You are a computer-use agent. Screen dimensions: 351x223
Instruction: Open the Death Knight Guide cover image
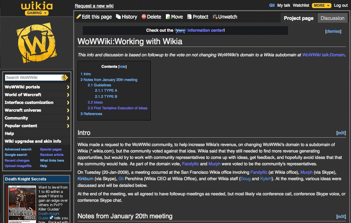pyautogui.click(x=22, y=204)
